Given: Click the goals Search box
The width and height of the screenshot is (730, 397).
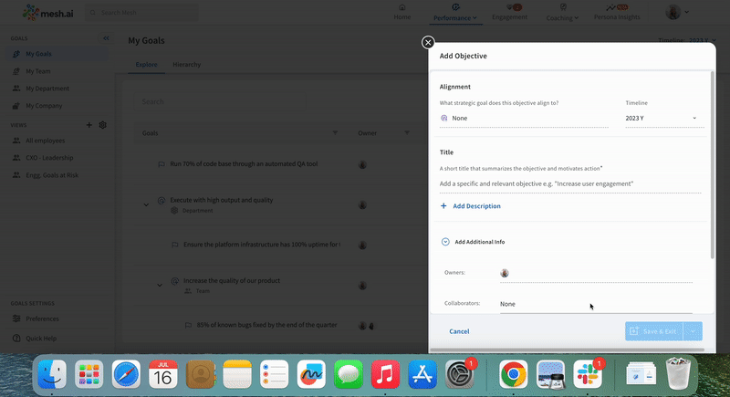Looking at the screenshot, I should (220, 101).
